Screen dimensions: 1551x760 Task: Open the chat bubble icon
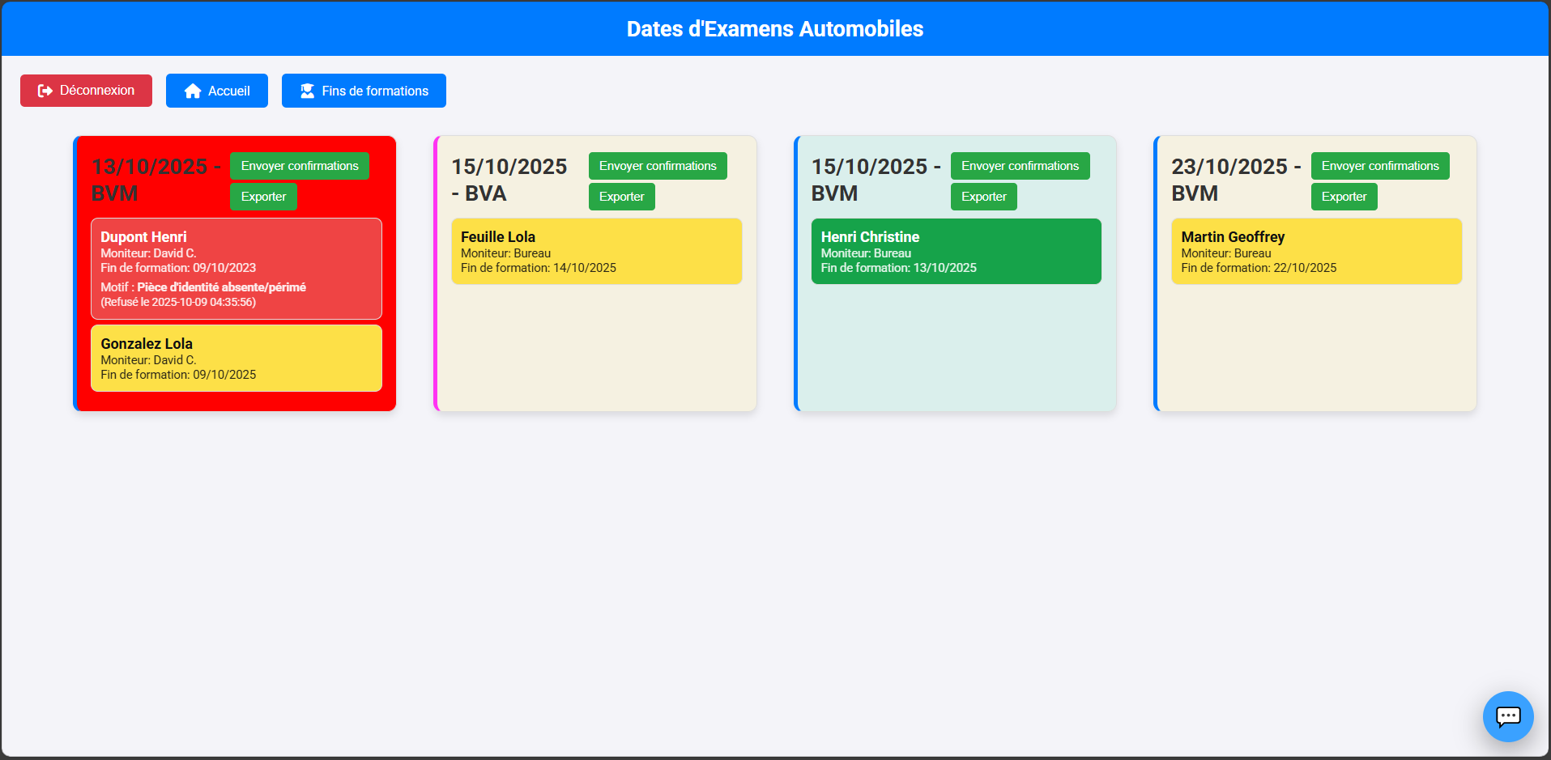point(1507,716)
